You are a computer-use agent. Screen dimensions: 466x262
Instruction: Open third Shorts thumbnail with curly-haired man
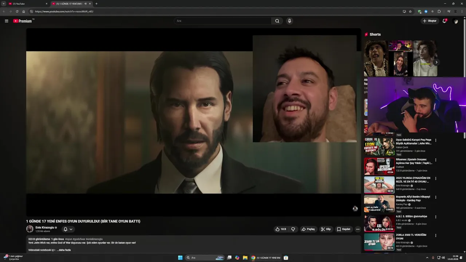(x=425, y=58)
